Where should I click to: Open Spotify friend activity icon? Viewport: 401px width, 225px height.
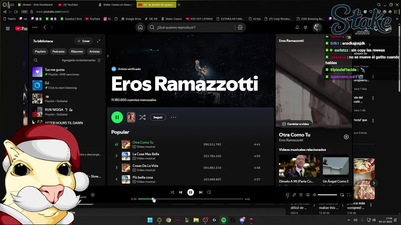(305, 27)
